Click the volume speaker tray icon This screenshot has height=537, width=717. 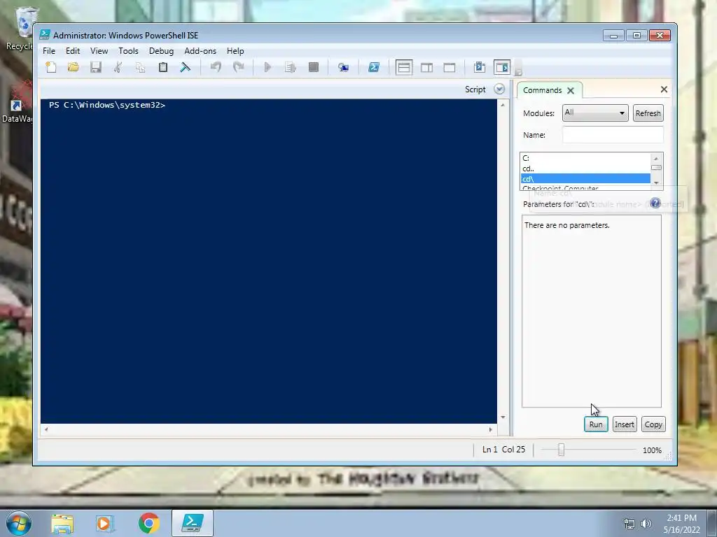click(x=646, y=524)
